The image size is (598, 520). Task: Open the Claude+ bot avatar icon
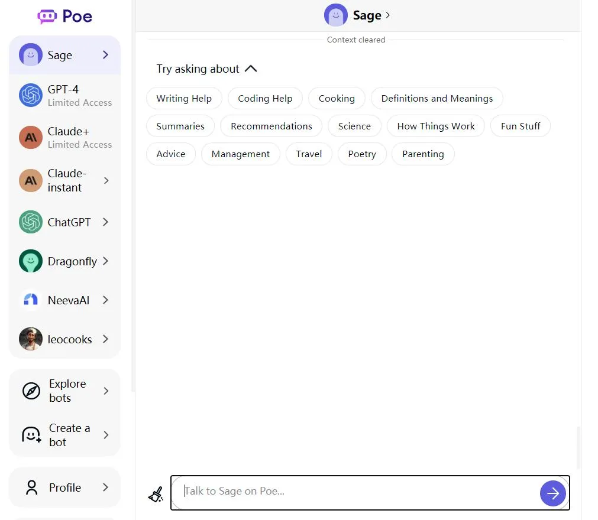click(31, 137)
